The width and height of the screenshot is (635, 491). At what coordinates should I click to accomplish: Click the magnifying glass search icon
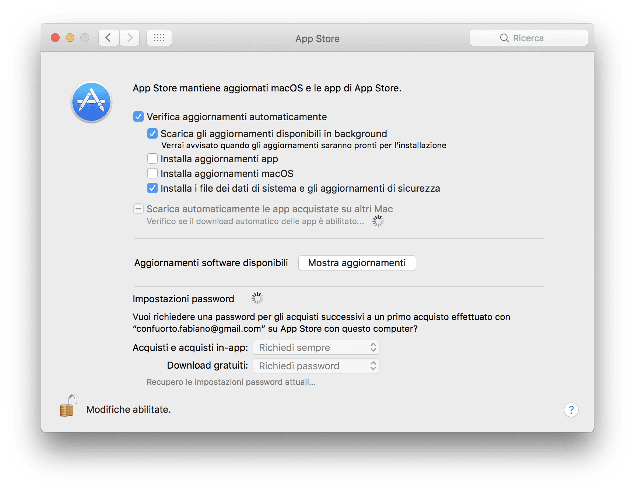pyautogui.click(x=504, y=38)
